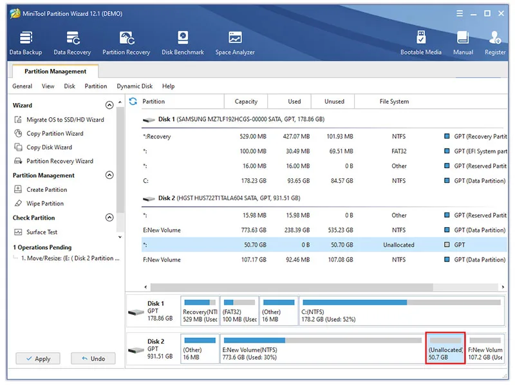This screenshot has width=515, height=385.
Task: Launch Data Recovery from the toolbar
Action: (72, 43)
